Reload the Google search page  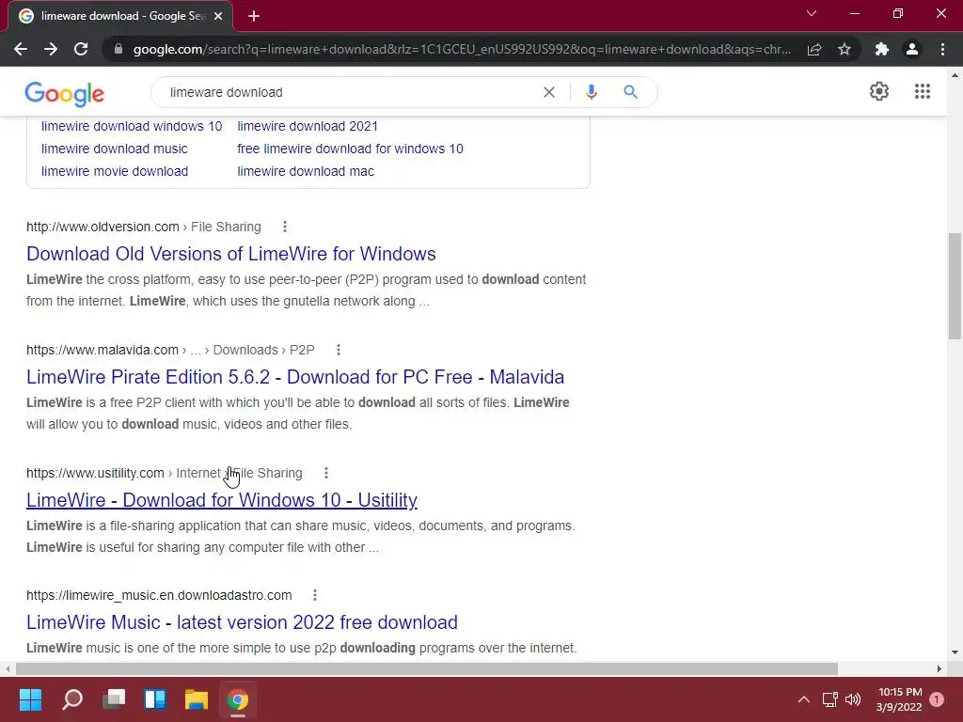(x=81, y=49)
